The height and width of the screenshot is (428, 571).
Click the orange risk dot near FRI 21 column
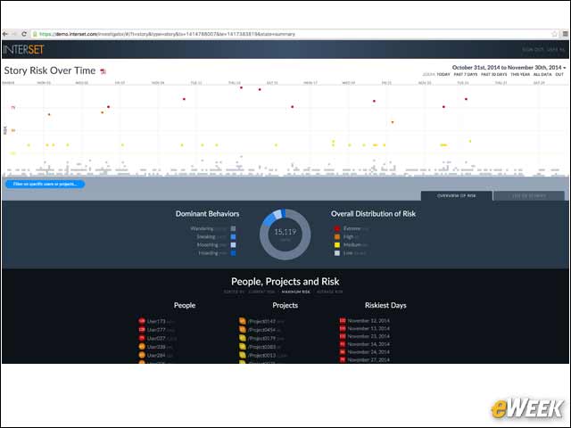393,122
